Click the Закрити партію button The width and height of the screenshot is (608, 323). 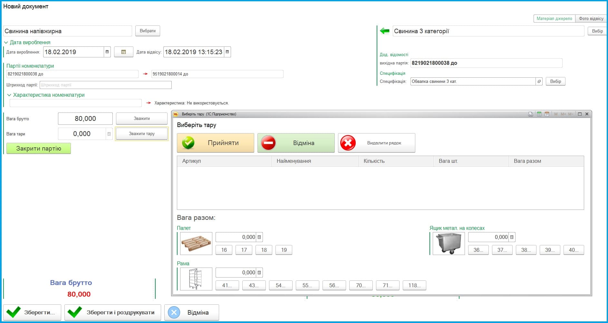point(39,149)
